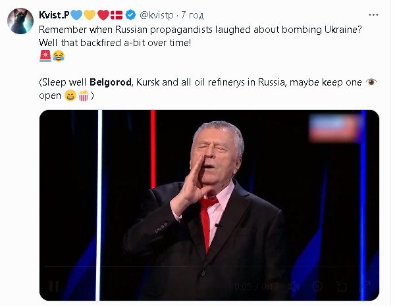397x306 pixels.
Task: Click the red siren emoji
Action: coord(45,57)
